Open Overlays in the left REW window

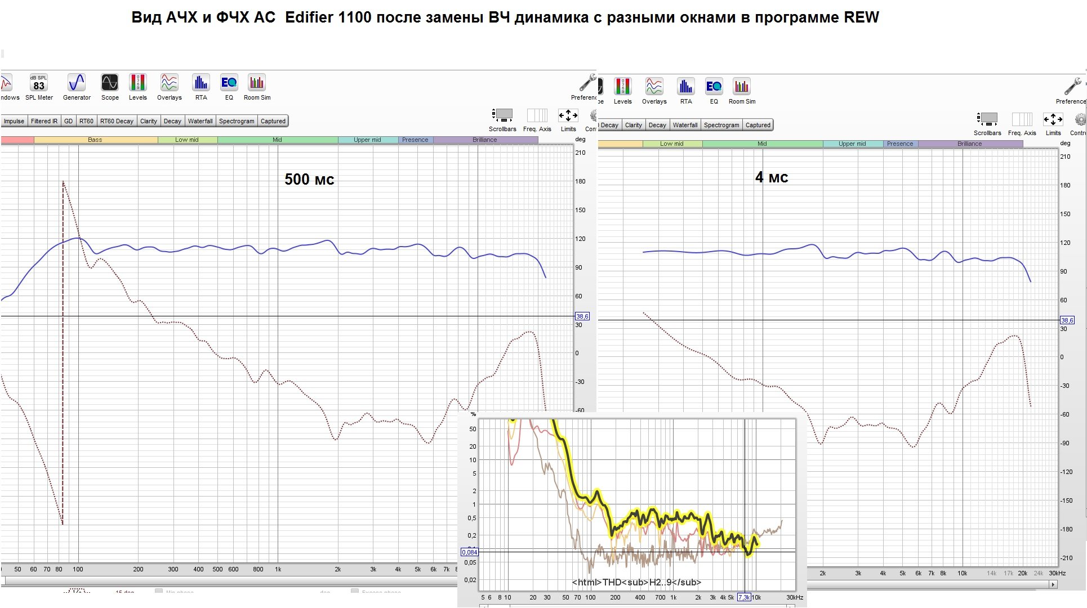pyautogui.click(x=170, y=87)
